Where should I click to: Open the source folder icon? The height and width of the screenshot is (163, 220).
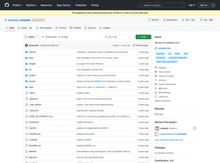point(26,81)
